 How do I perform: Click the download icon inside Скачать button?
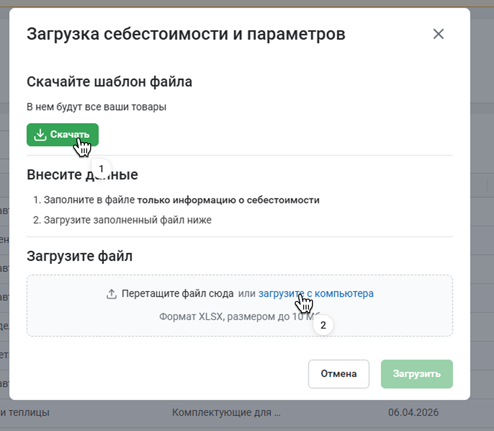pos(40,135)
